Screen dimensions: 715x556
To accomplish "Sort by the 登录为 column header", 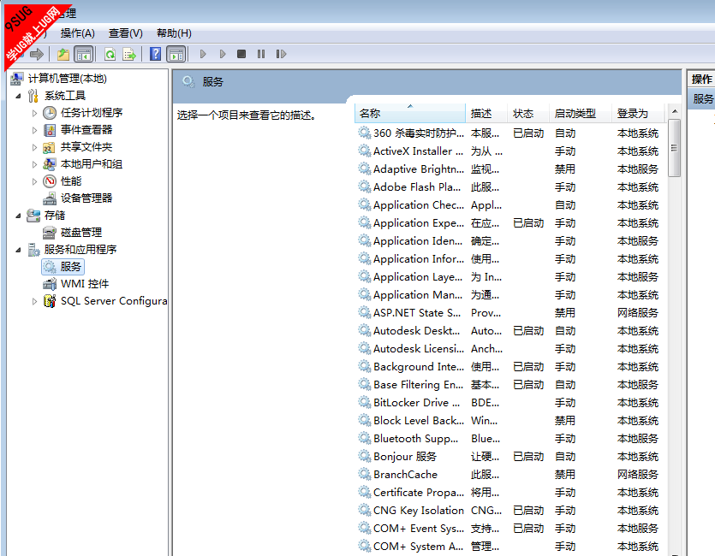I will click(x=640, y=114).
